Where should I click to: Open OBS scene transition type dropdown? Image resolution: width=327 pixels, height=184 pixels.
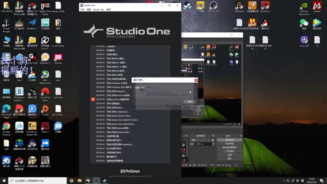coord(200,140)
